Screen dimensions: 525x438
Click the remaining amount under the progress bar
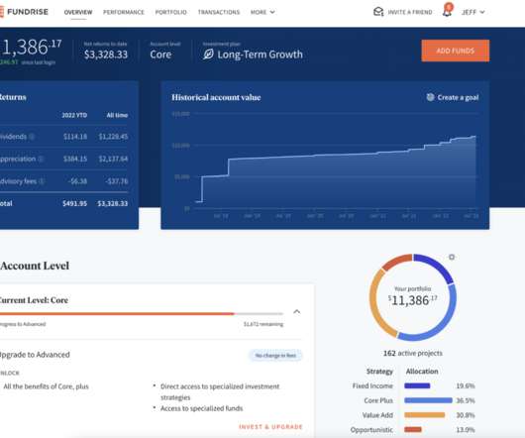pyautogui.click(x=263, y=324)
